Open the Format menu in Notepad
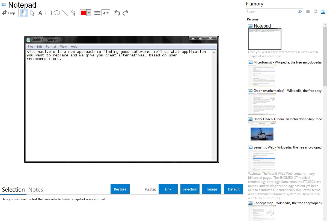Screen dimensions: 327x221 51,46
